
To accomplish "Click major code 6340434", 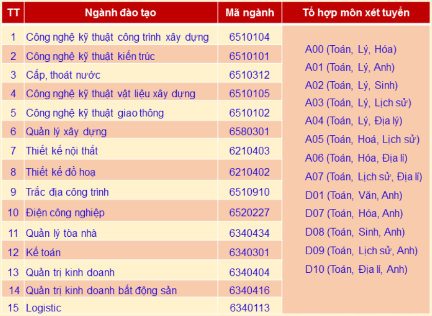I will tap(249, 234).
